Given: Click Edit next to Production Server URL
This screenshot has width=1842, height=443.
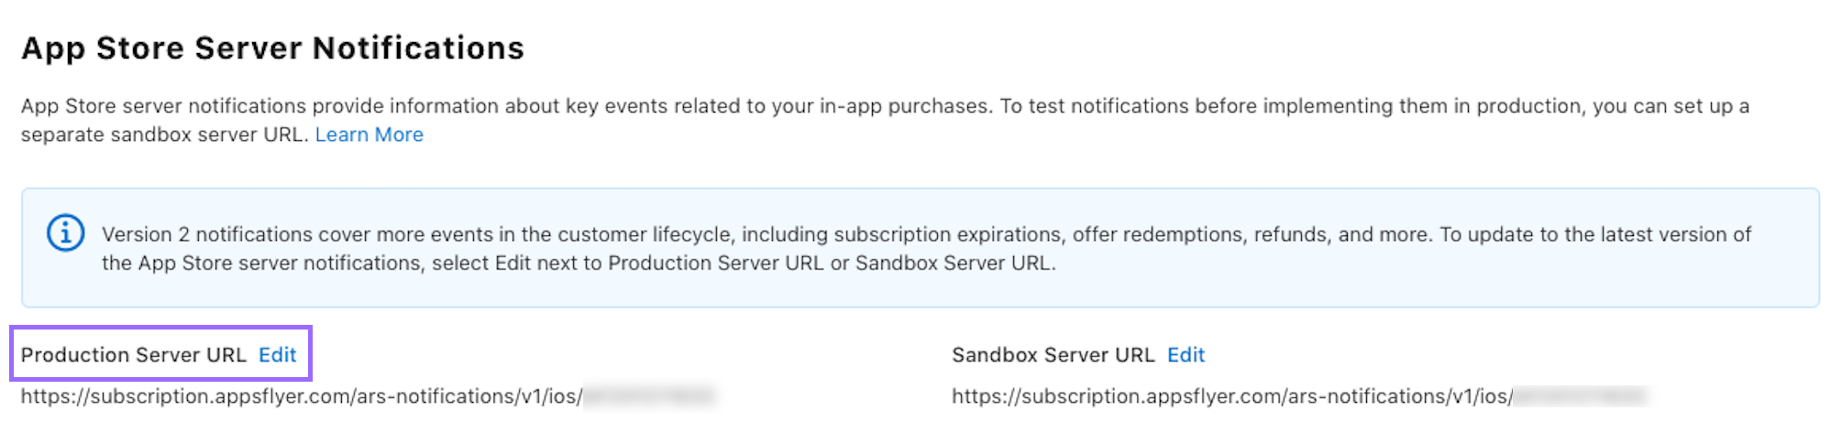Looking at the screenshot, I should (277, 355).
